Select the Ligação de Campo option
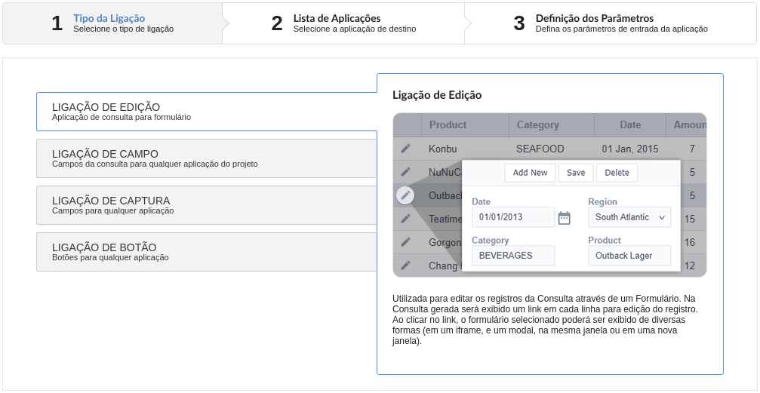Screen dimensions: 760x393 (x=206, y=158)
